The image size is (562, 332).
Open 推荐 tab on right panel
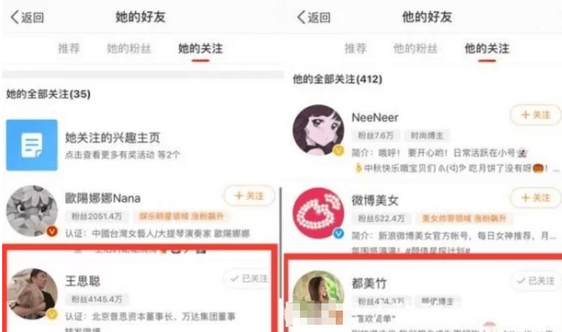(x=355, y=49)
